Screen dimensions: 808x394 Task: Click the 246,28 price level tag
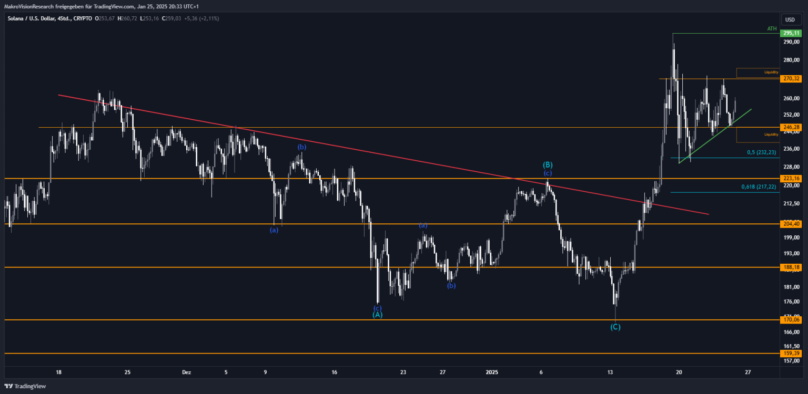[x=791, y=128]
